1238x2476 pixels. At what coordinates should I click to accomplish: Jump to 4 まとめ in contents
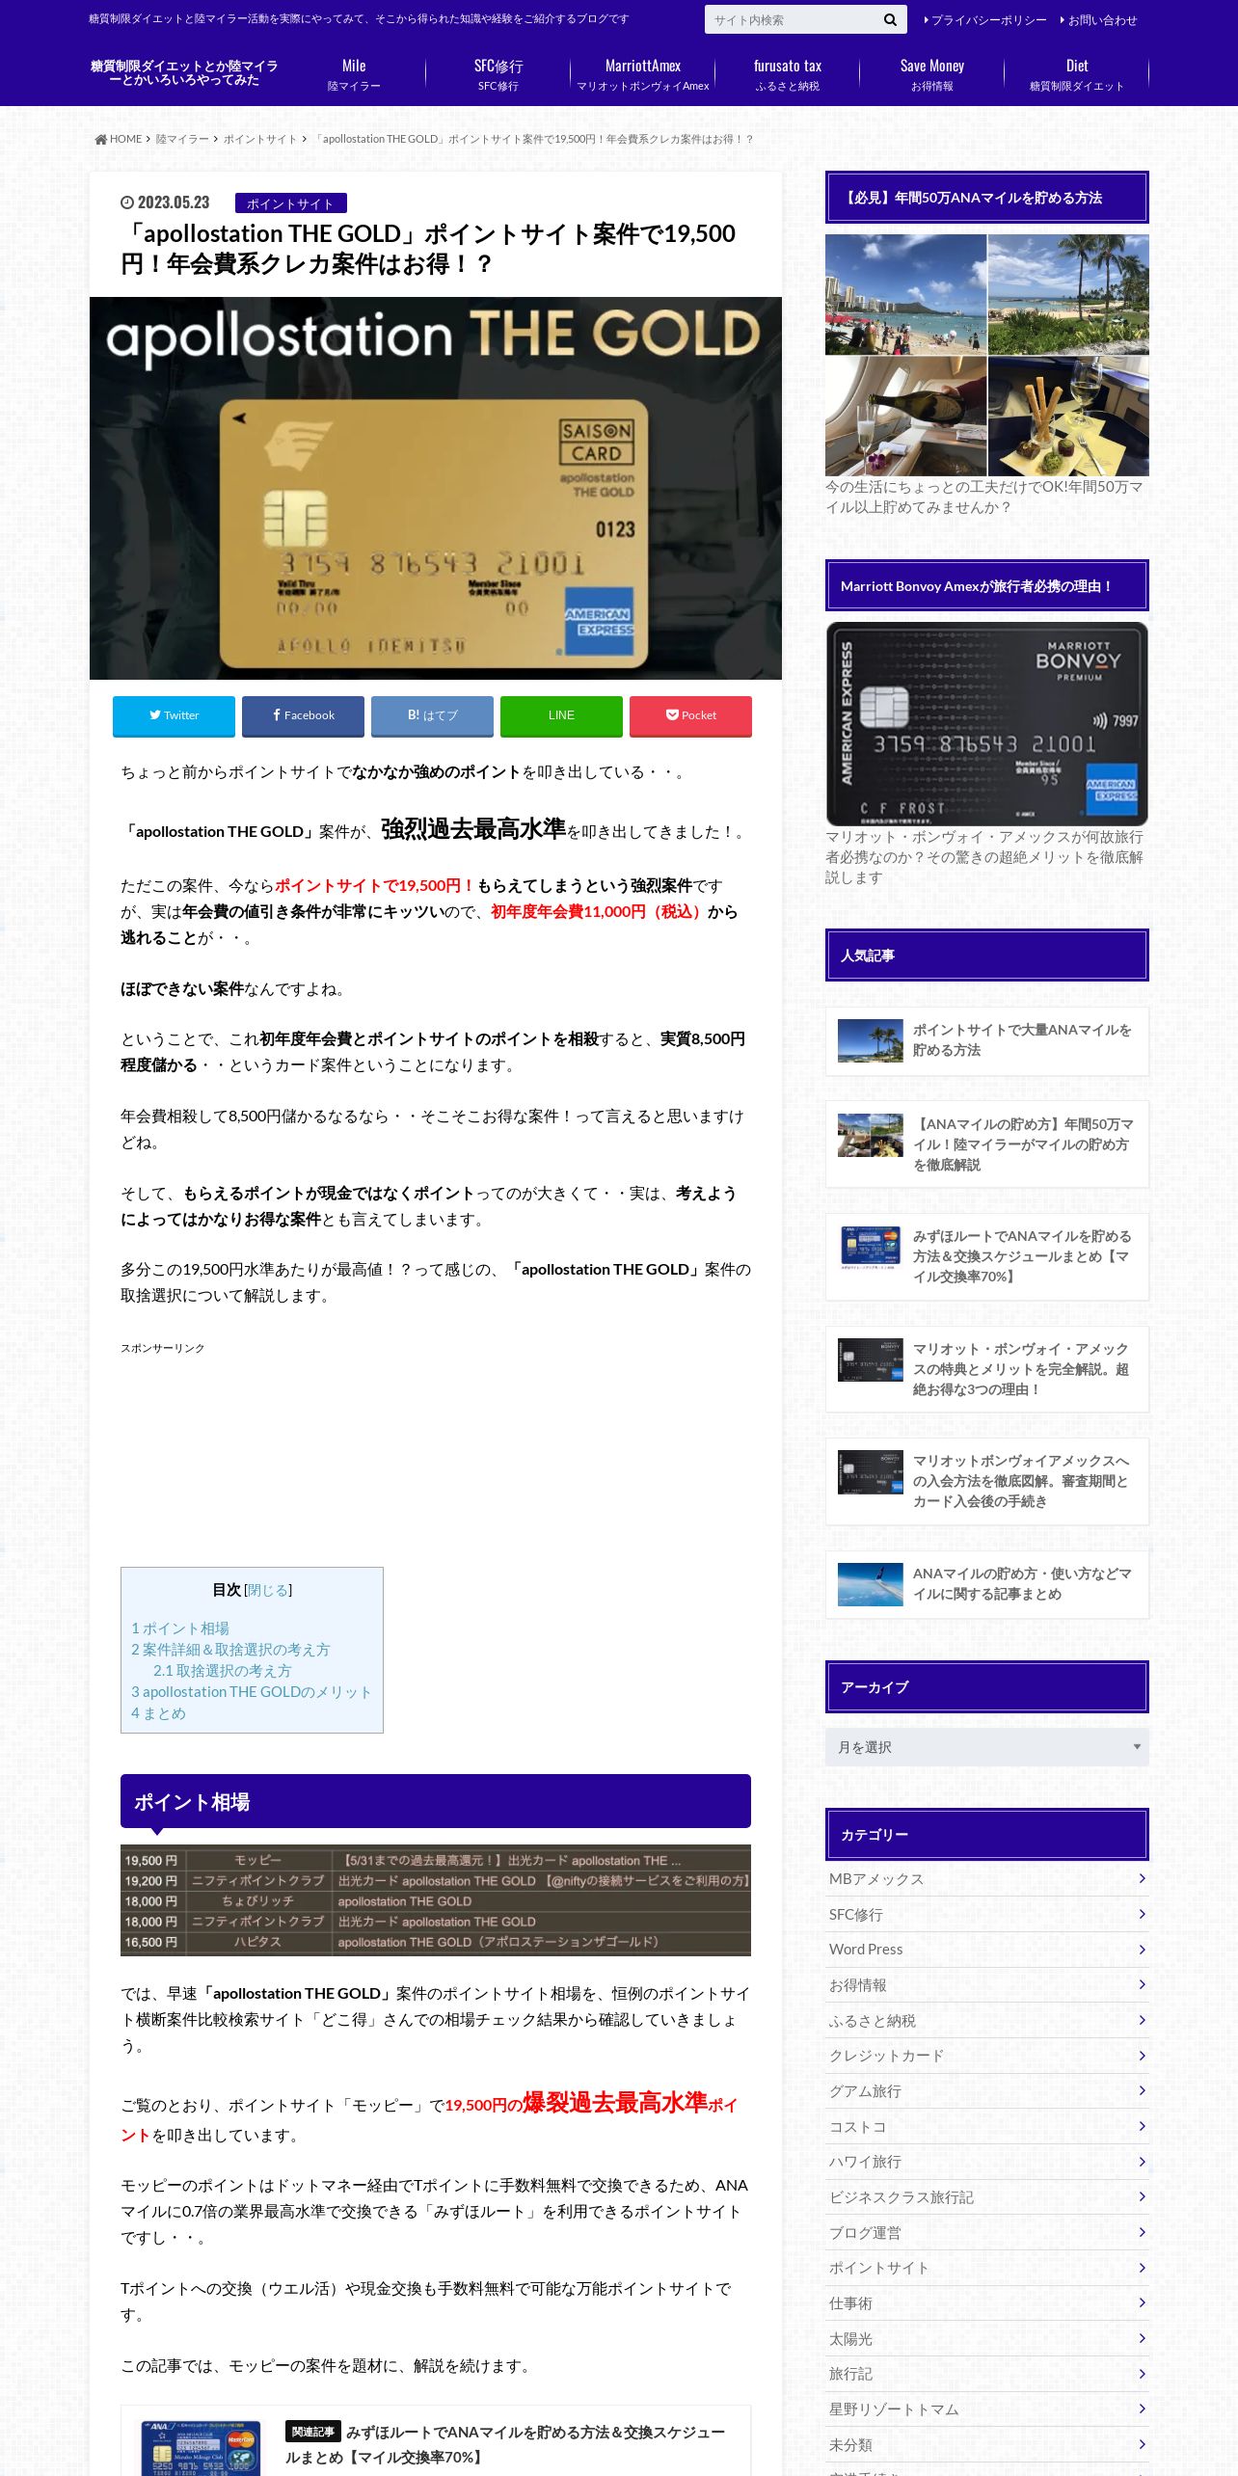click(x=158, y=1713)
